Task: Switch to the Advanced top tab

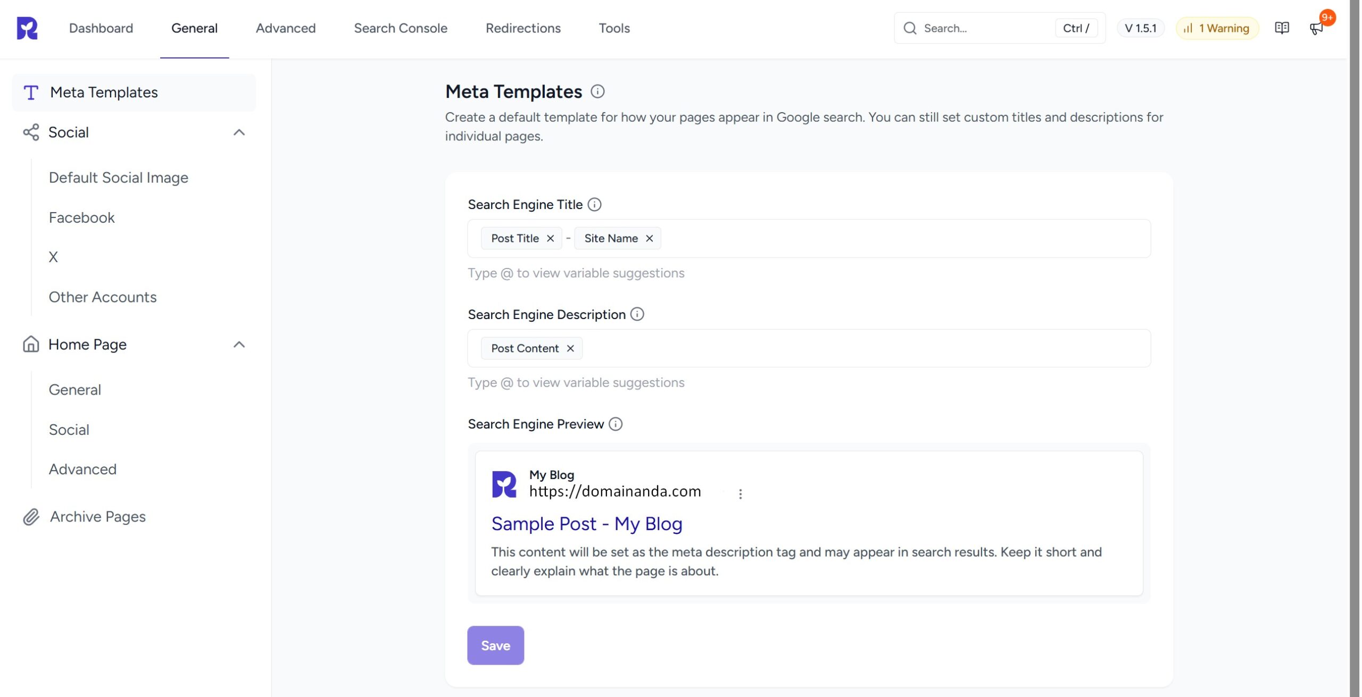Action: click(x=285, y=28)
